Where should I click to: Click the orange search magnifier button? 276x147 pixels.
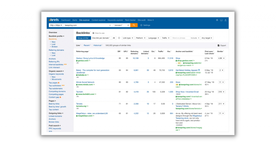(x=134, y=25)
